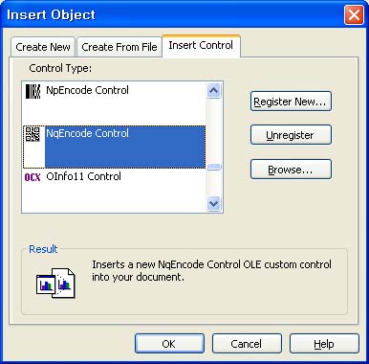The image size is (369, 364).
Task: Click the NpEncode barcode icon
Action: click(33, 91)
